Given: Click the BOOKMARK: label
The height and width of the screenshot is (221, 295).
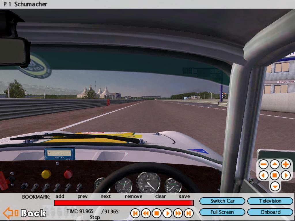Looking at the screenshot, I should [x=36, y=197].
